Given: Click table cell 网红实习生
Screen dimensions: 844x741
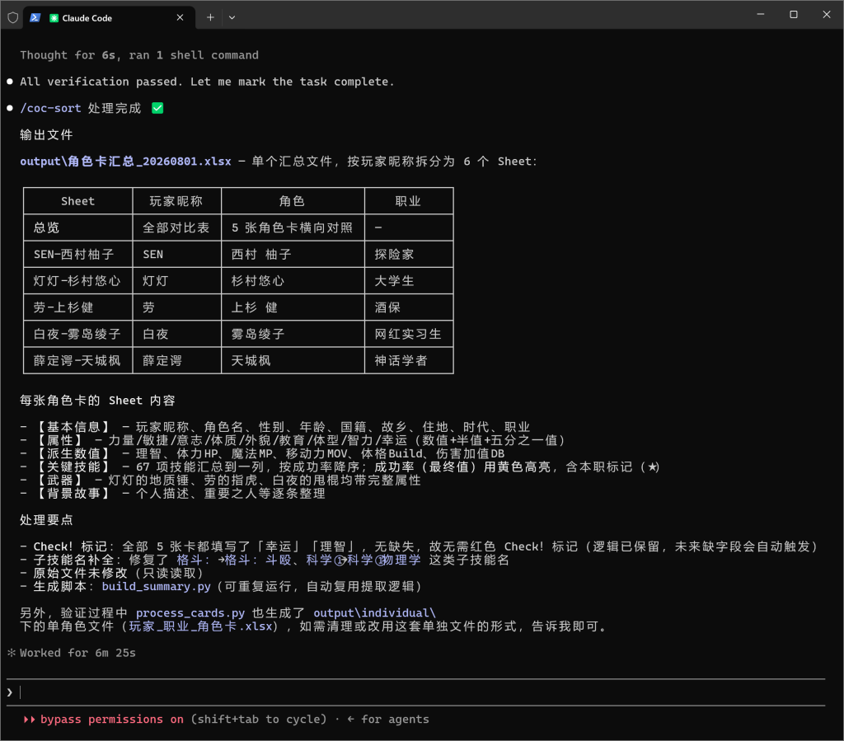Looking at the screenshot, I should pyautogui.click(x=409, y=334).
